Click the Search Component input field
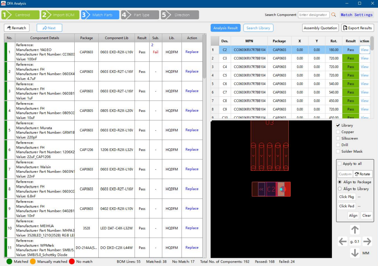The height and width of the screenshot is (266, 378). 313,15
